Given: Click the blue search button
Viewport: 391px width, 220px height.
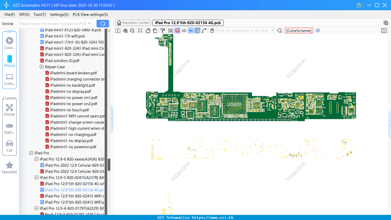Looking at the screenshot, I should (103, 24).
